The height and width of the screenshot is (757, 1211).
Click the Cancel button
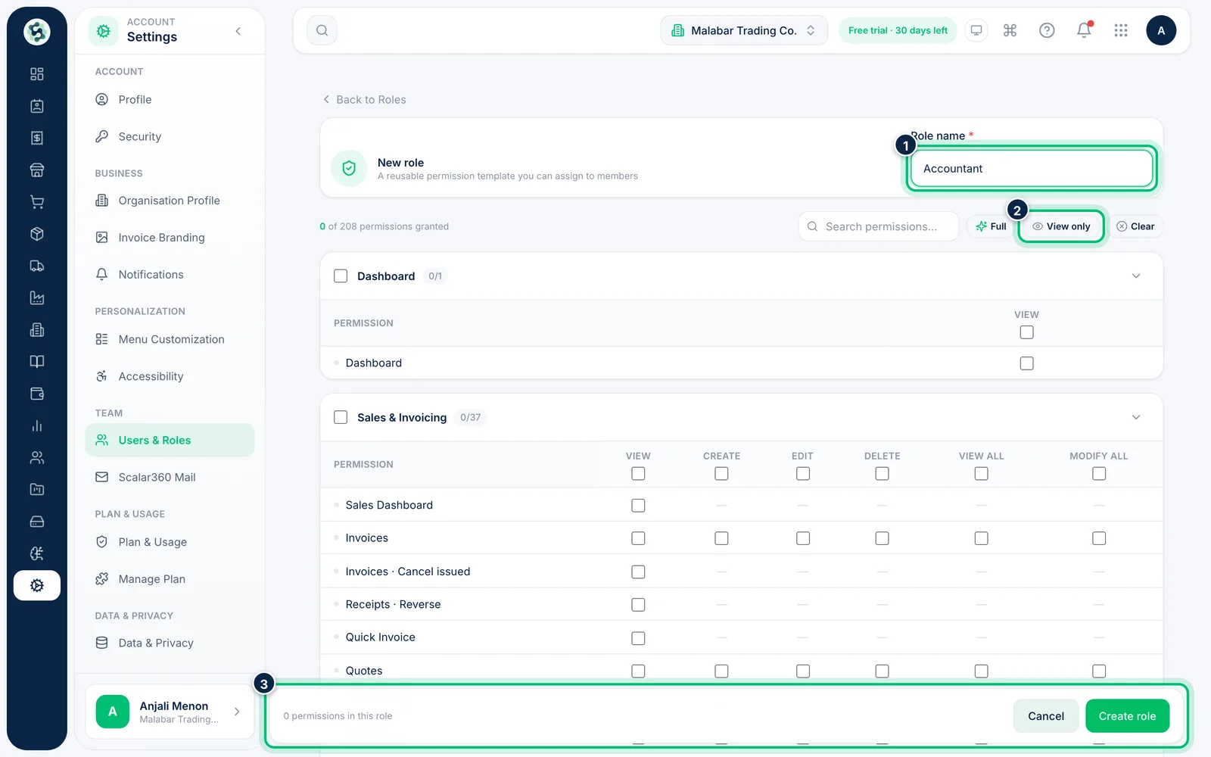(x=1046, y=716)
